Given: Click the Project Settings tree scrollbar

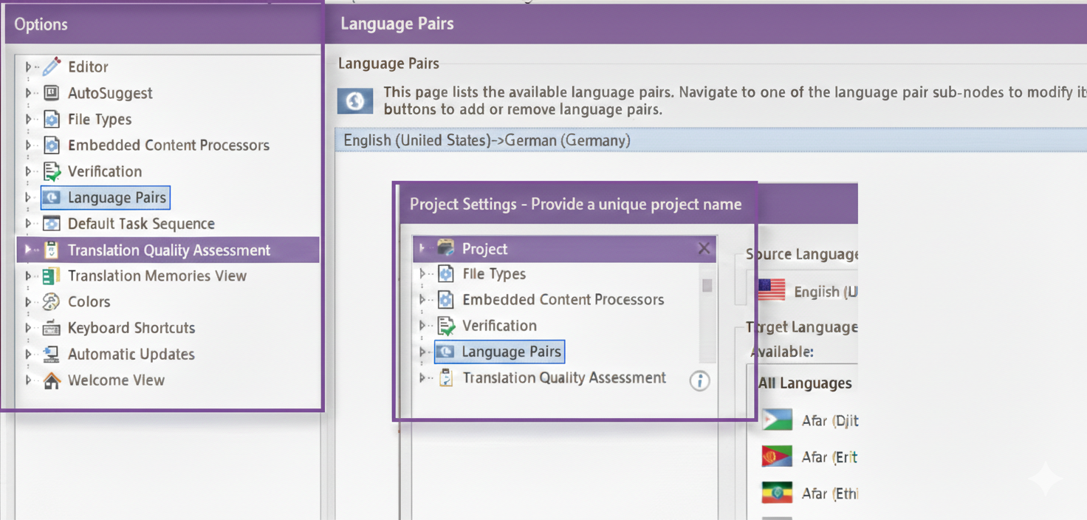Looking at the screenshot, I should click(x=707, y=286).
